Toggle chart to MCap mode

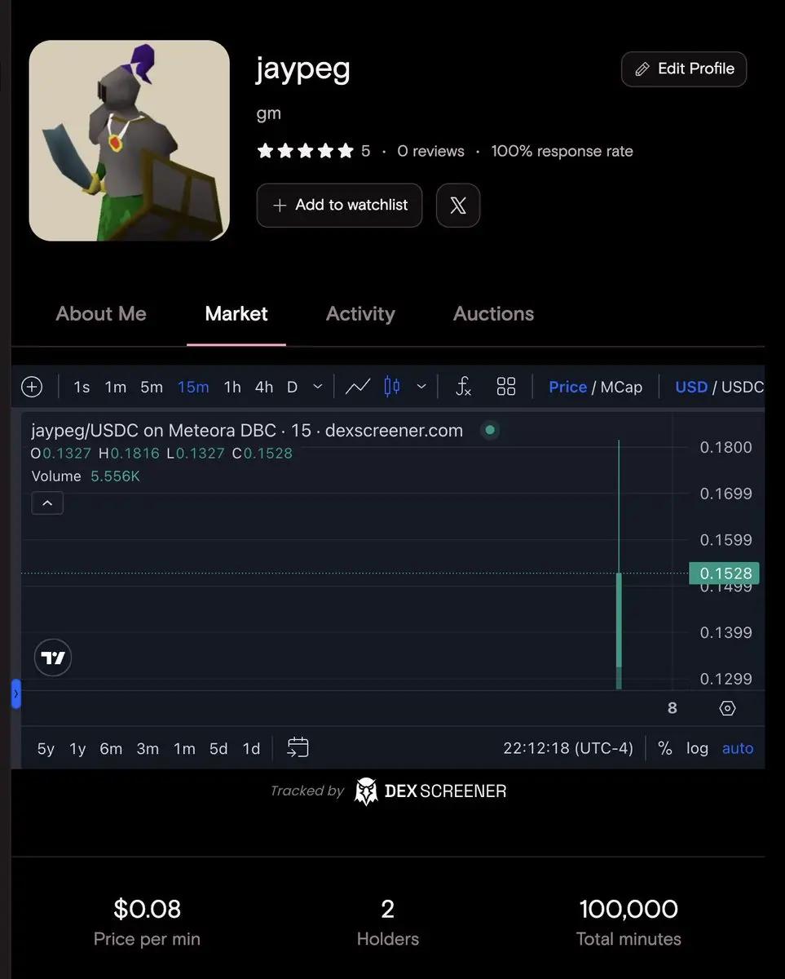pyautogui.click(x=622, y=388)
